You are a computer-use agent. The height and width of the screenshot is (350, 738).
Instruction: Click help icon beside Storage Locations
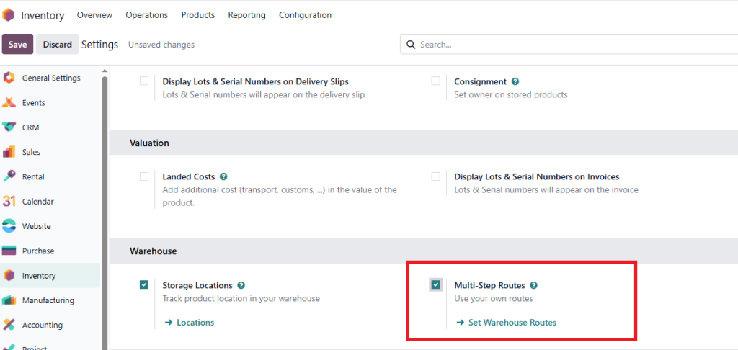[x=241, y=285]
